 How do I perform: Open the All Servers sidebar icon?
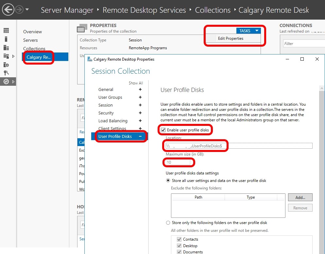pyautogui.click(x=6, y=48)
